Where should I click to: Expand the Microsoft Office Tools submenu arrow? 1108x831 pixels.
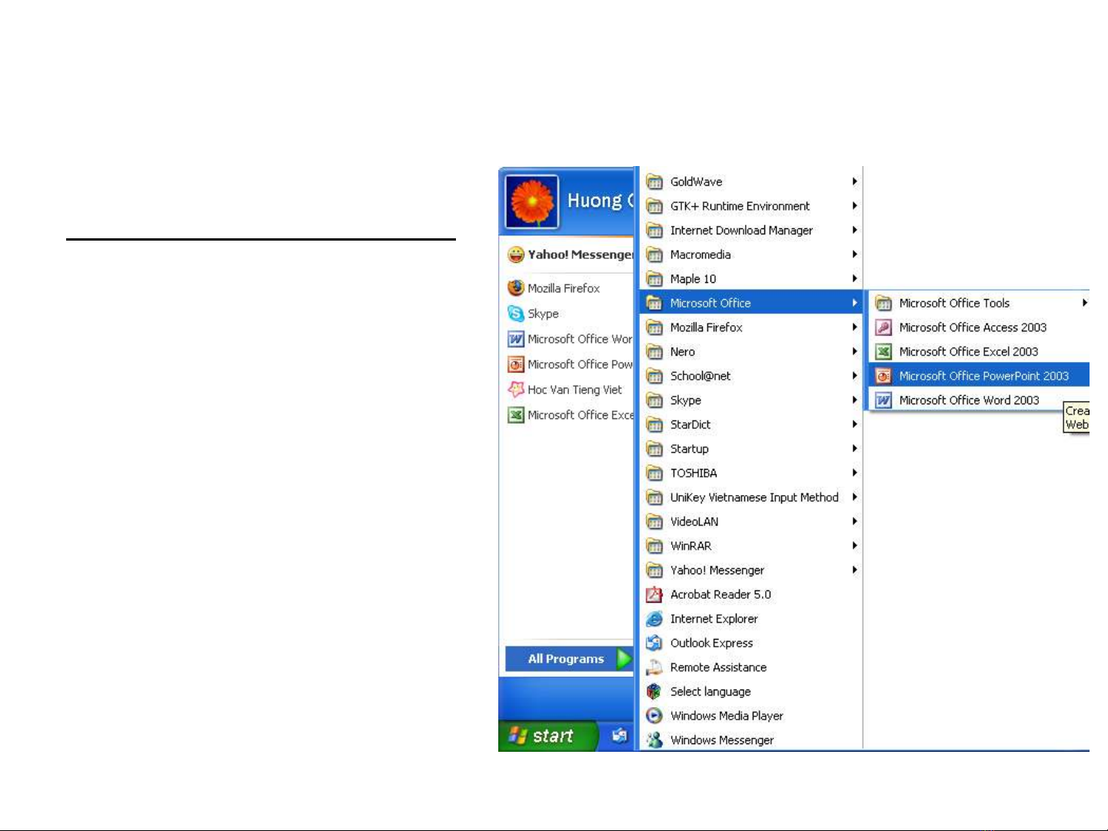point(1084,303)
